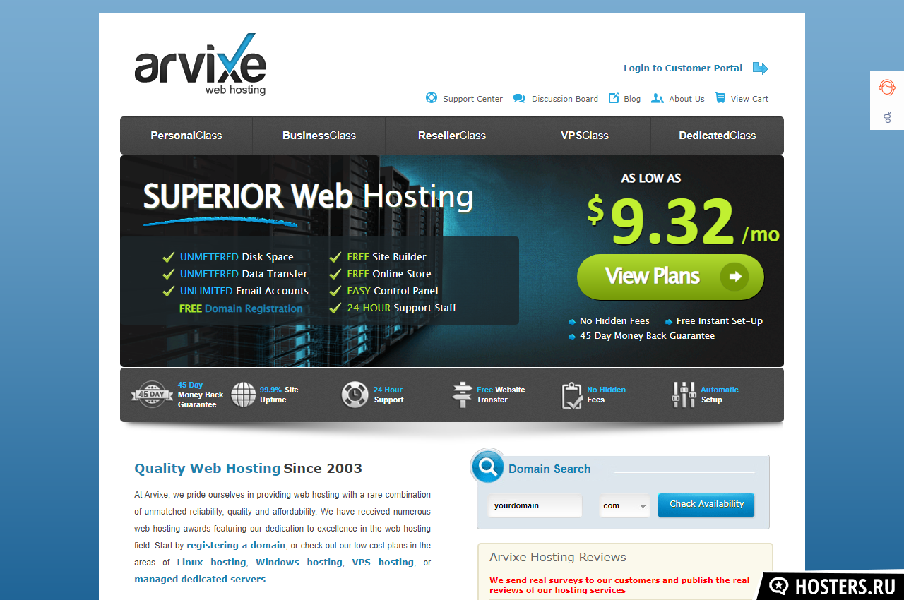Open the Blog link text
Image resolution: width=904 pixels, height=600 pixels.
(x=632, y=99)
